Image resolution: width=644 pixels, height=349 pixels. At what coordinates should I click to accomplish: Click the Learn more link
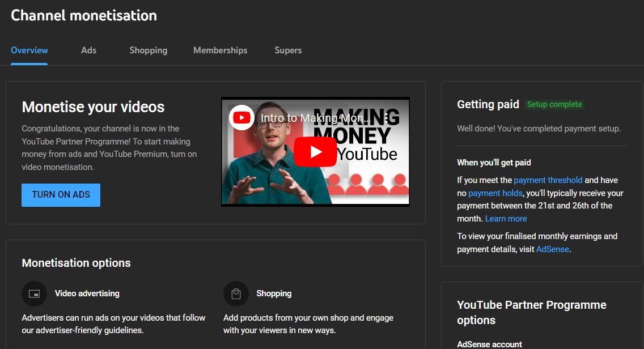tap(506, 219)
